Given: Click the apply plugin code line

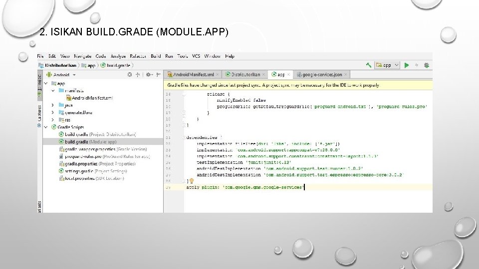Looking at the screenshot, I should (244, 187).
